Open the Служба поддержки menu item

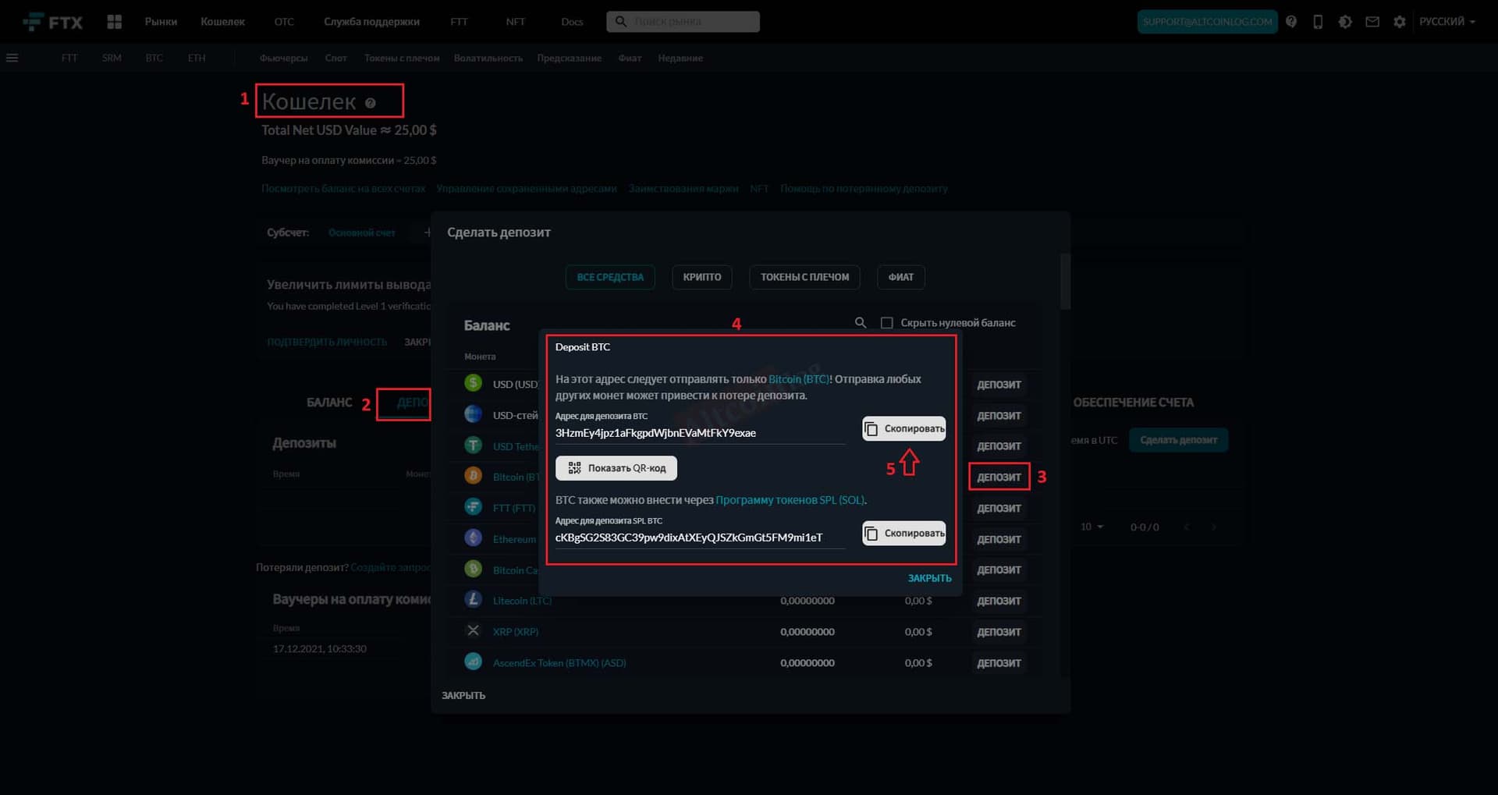371,22
